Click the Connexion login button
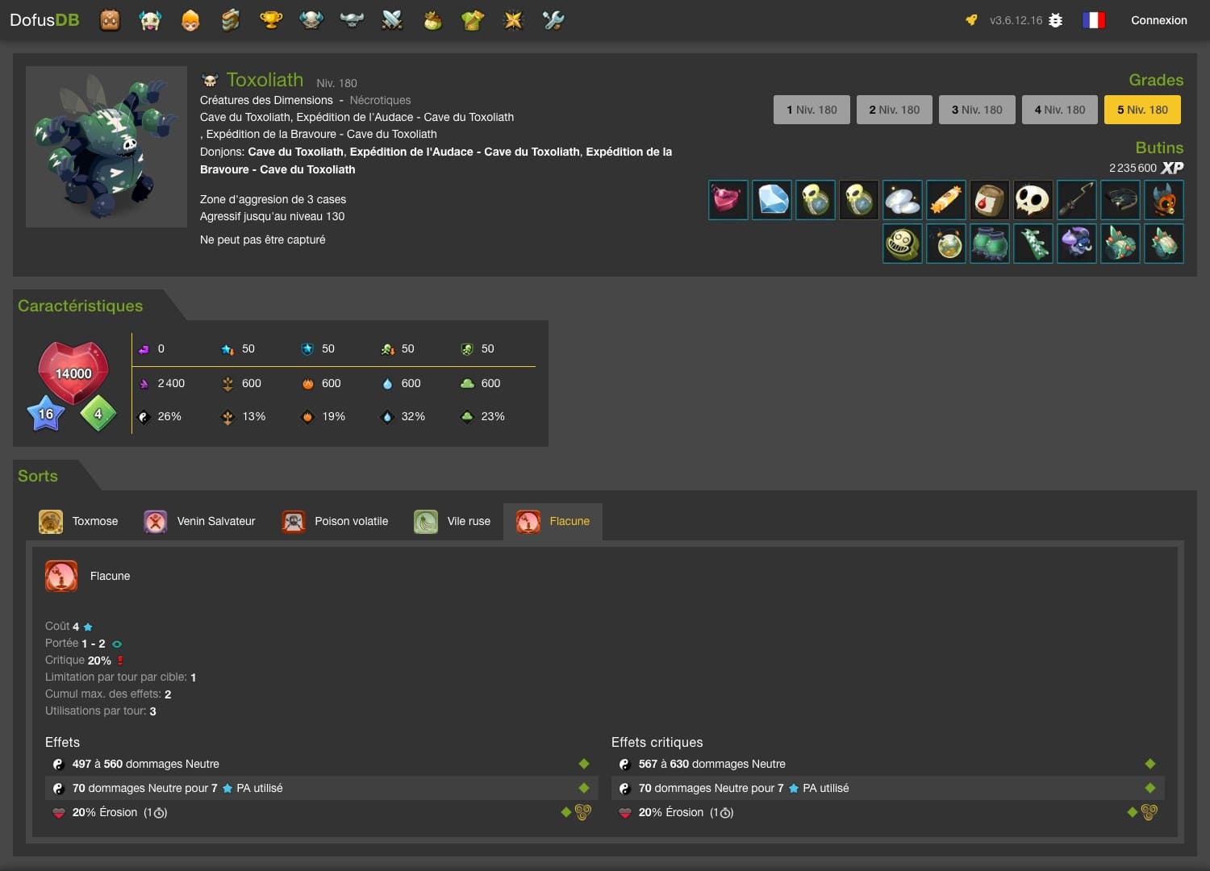Image resolution: width=1210 pixels, height=871 pixels. [x=1158, y=20]
